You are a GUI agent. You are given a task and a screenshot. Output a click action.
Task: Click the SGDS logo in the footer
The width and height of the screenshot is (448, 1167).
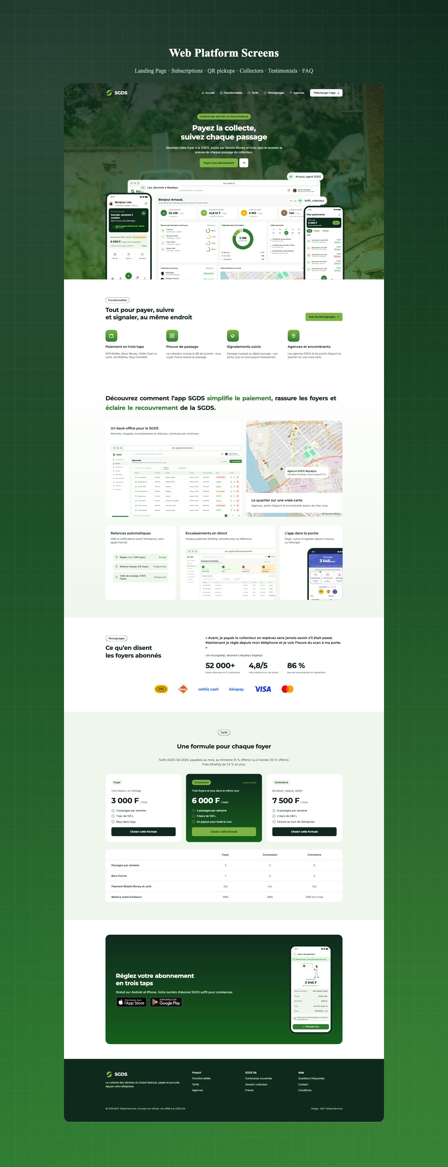(116, 1074)
